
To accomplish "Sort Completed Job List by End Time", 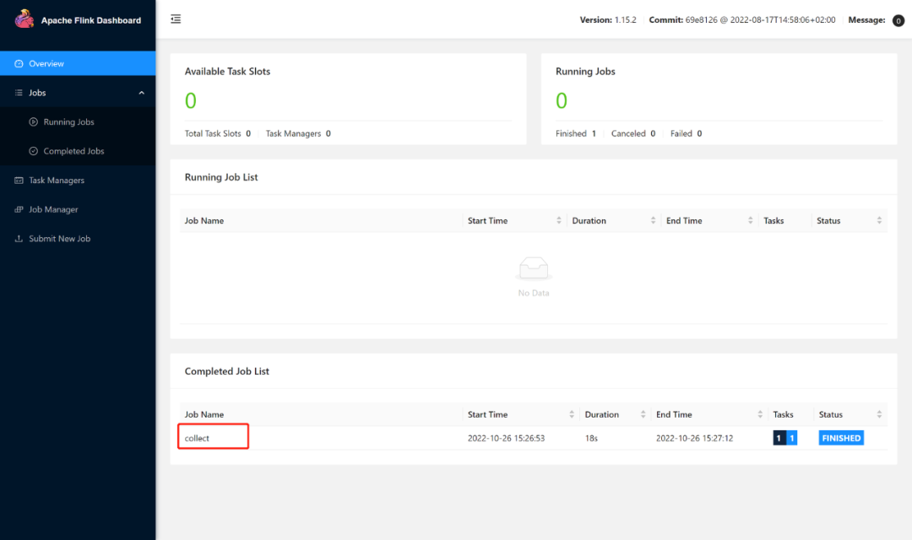I will 760,414.
